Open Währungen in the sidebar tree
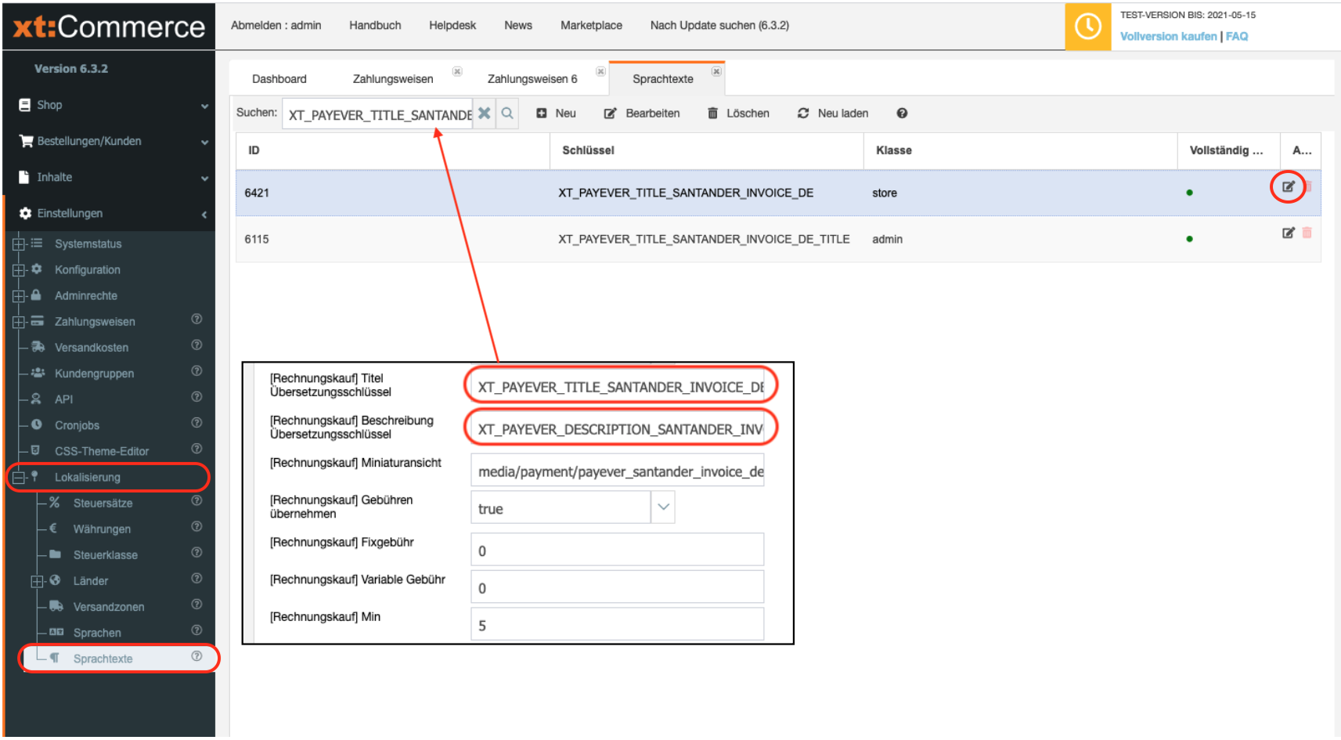 tap(102, 529)
